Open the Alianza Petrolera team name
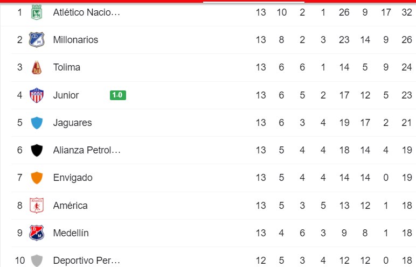The width and height of the screenshot is (416, 267). click(x=87, y=150)
